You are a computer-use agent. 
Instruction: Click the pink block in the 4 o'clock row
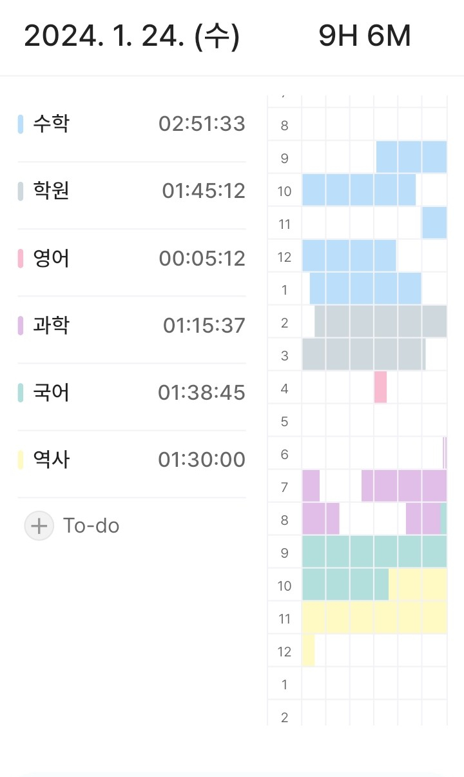click(380, 387)
